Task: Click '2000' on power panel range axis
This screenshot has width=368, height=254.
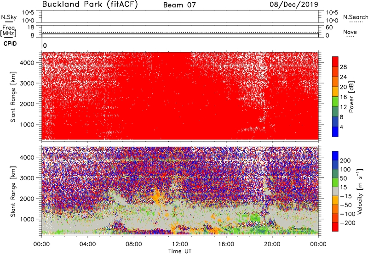Action: tap(27, 104)
